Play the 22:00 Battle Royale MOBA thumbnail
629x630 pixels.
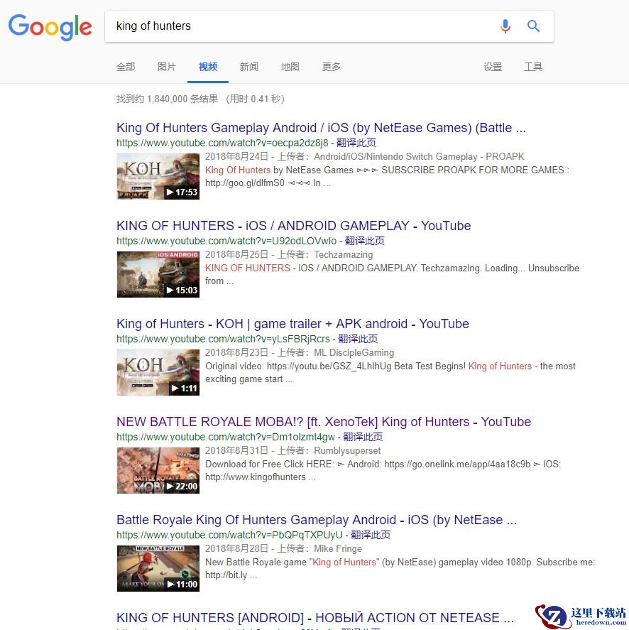click(x=158, y=470)
